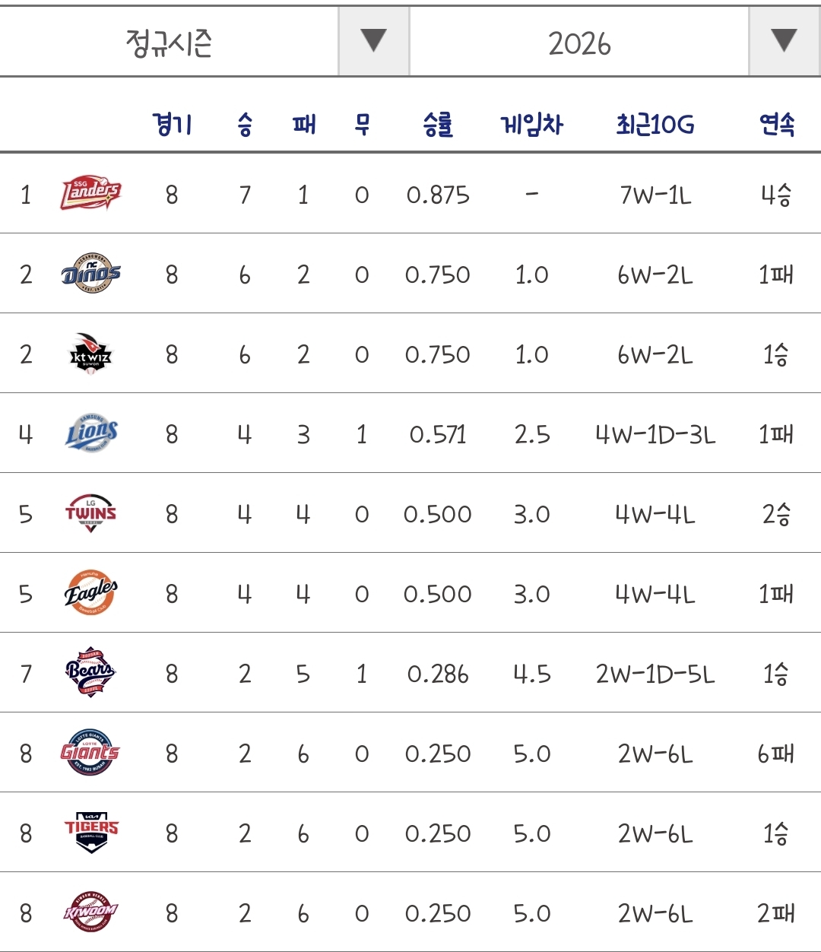
Task: Click the Kiwoom Heroes team logo
Action: (91, 912)
